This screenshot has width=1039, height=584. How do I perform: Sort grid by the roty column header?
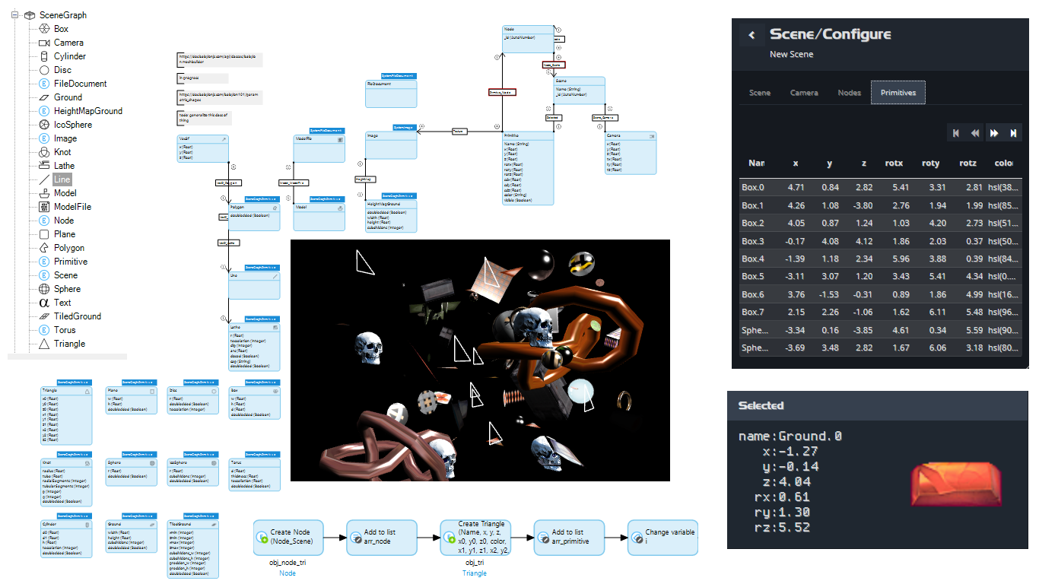click(930, 163)
